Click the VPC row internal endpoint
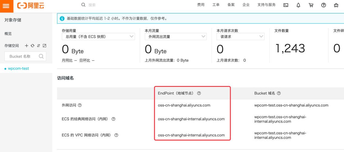The image size is (344, 152). 191,135
